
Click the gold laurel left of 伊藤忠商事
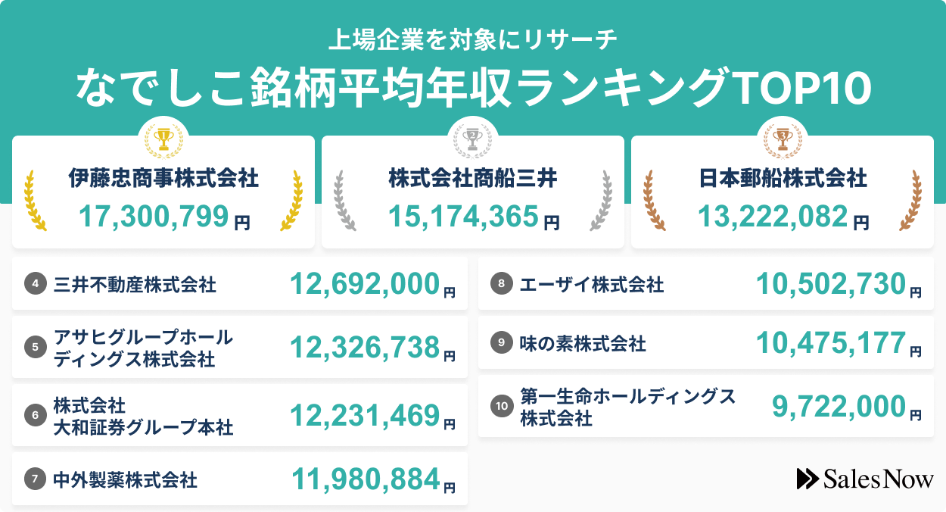[36, 201]
